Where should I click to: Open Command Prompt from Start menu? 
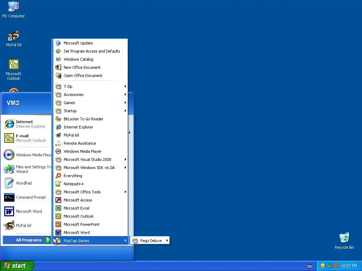coord(27,197)
